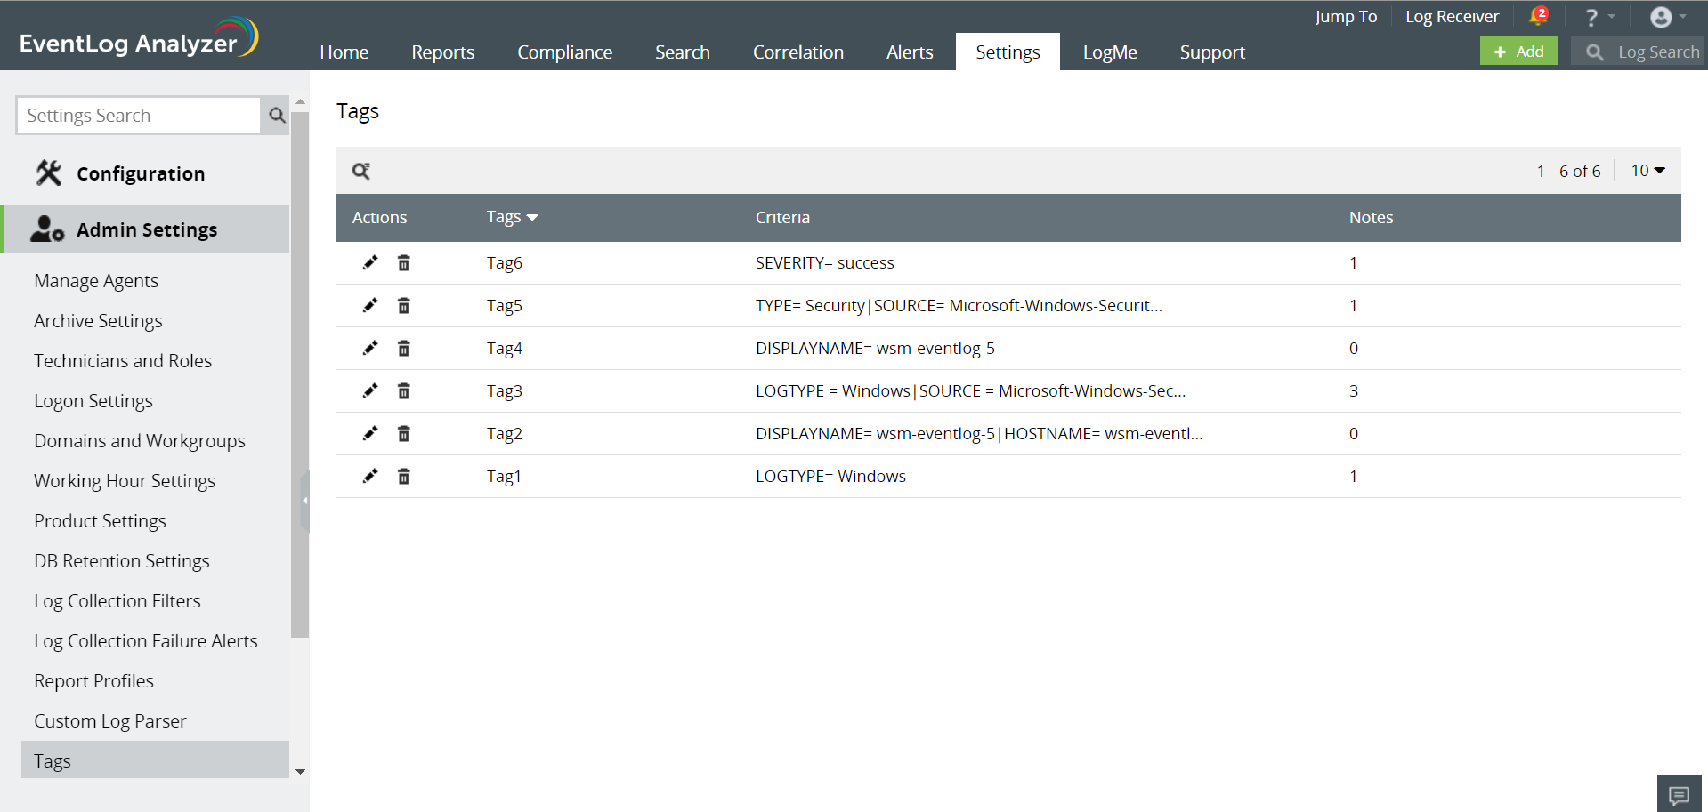
Task: Delete Tag5 using the trash icon
Action: pos(404,305)
